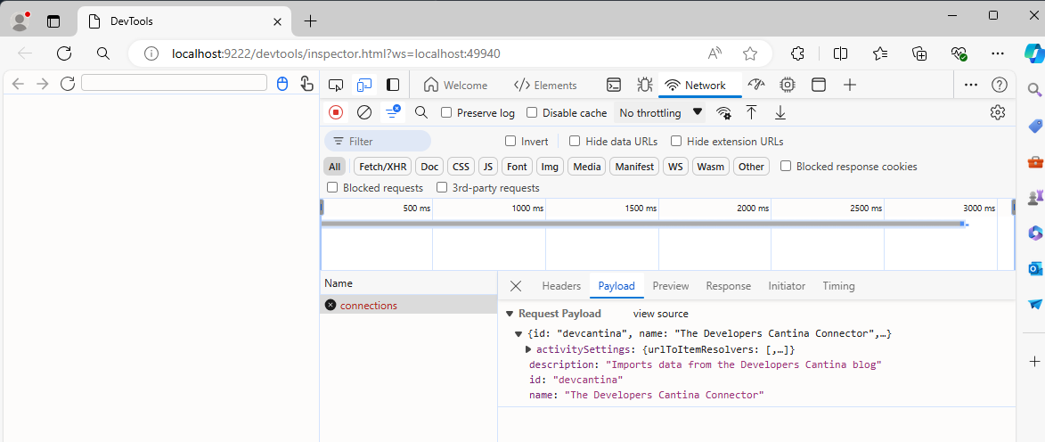Screen dimensions: 1045x442
Task: Check Hide extension URLs
Action: point(676,141)
